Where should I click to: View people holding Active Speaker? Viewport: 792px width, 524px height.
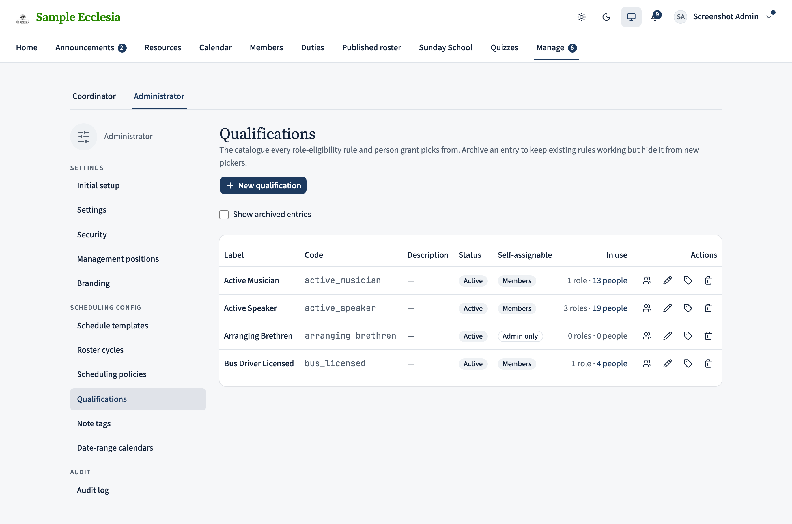click(647, 308)
